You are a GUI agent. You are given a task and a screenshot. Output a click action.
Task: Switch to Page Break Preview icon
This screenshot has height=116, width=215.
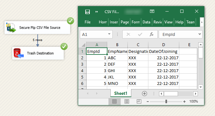pos(139,102)
